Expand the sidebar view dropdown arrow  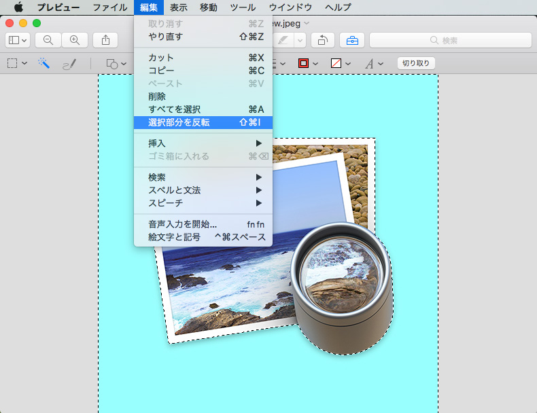tap(24, 41)
